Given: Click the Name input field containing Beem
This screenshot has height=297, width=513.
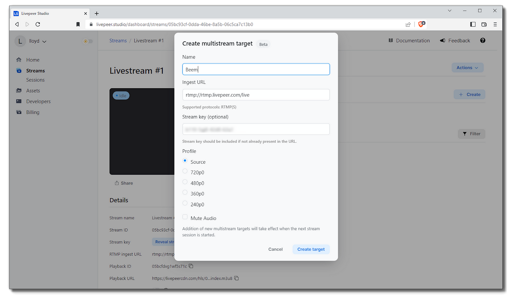Looking at the screenshot, I should [x=256, y=70].
